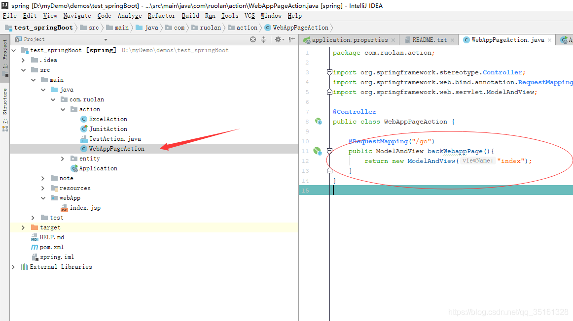Expand the .idea folder
Viewport: 573px width, 321px height.
[x=23, y=60]
